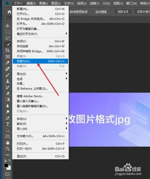Open the 滤镜(T) menu

pos(95,4)
